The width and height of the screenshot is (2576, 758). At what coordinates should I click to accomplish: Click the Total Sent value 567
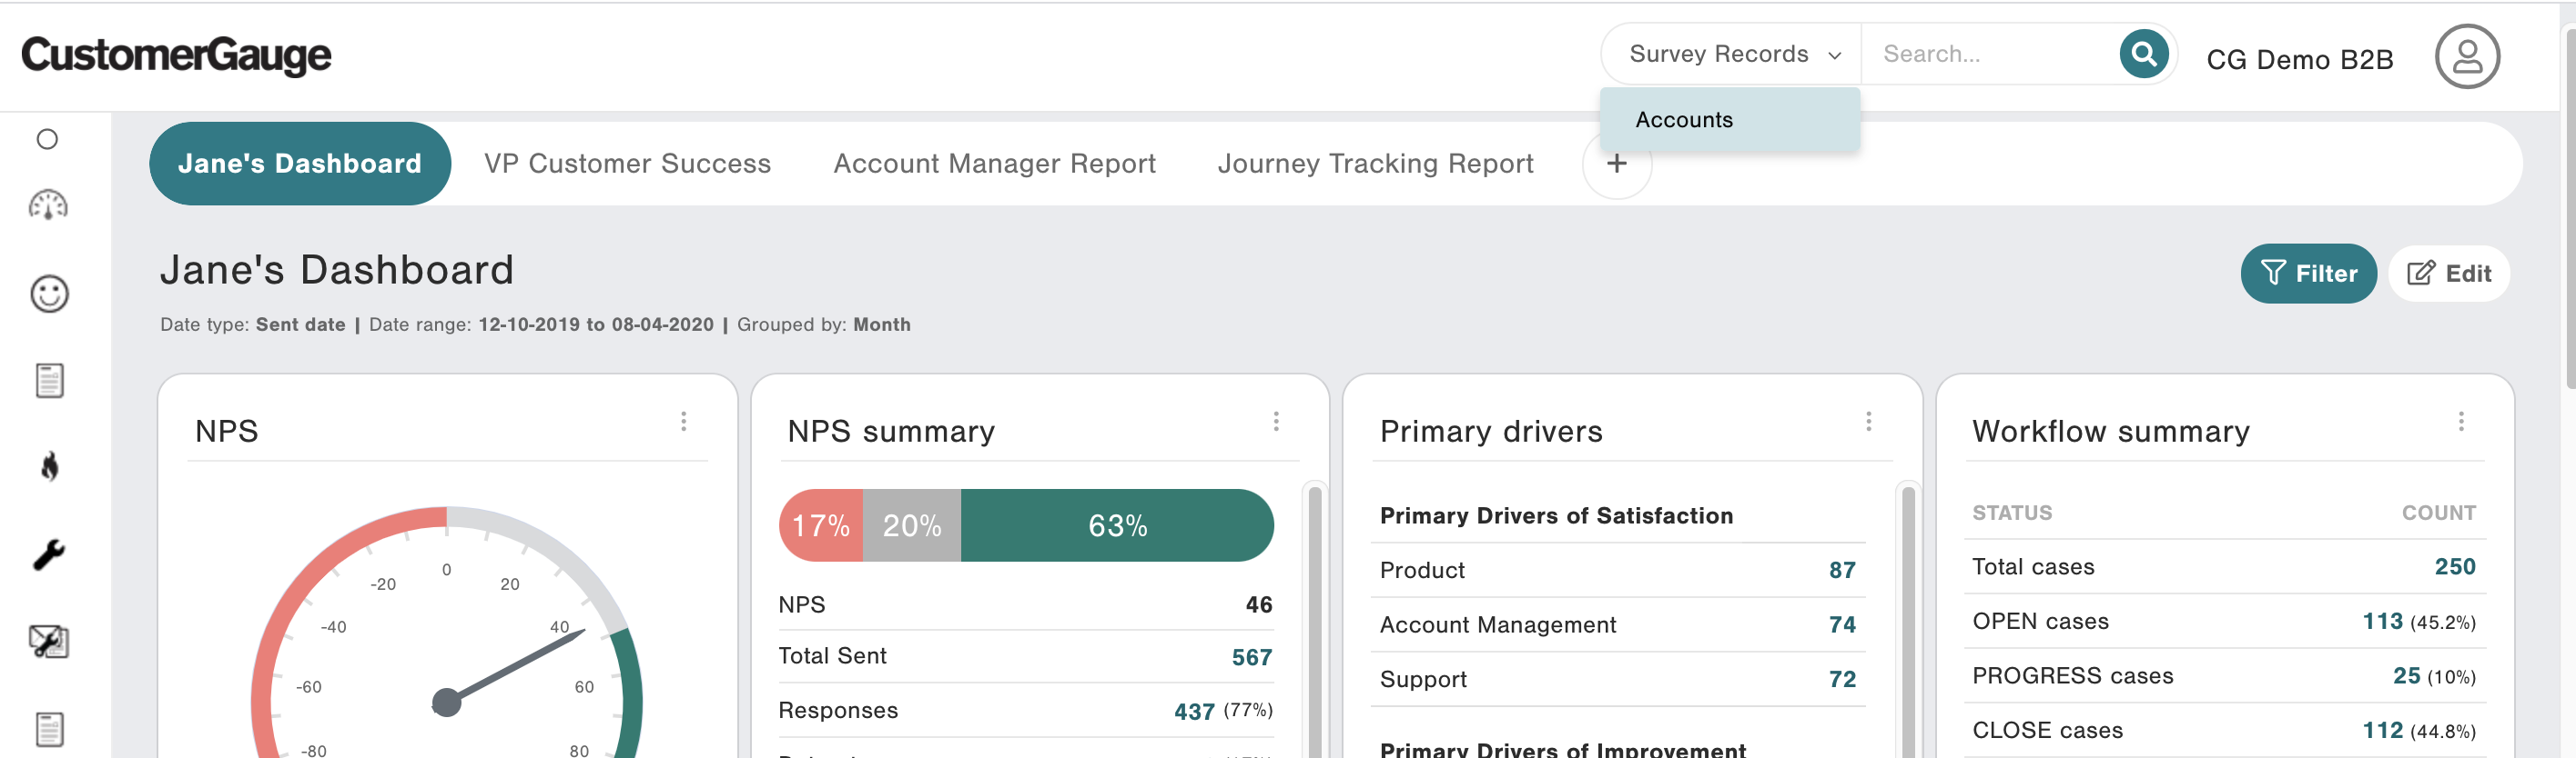pos(1252,657)
